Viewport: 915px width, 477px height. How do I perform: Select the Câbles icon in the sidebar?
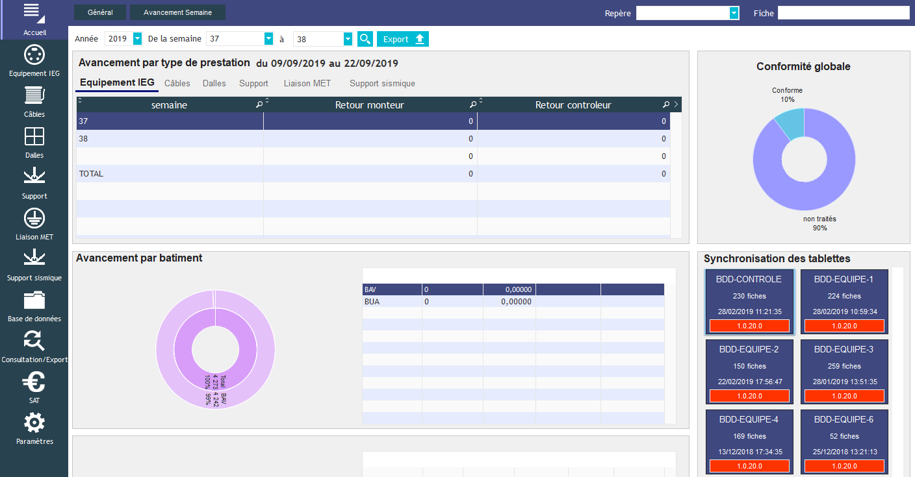[x=34, y=101]
